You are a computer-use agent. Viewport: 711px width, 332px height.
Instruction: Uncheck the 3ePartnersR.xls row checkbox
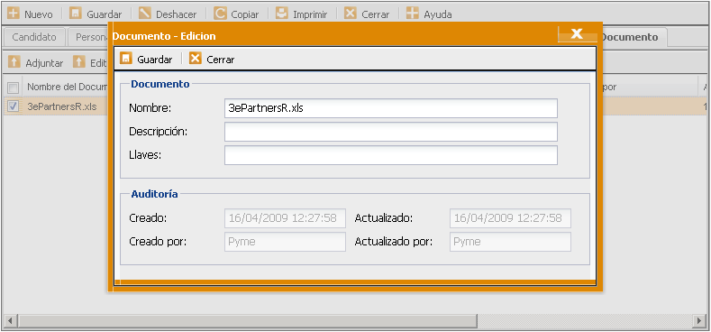[14, 106]
